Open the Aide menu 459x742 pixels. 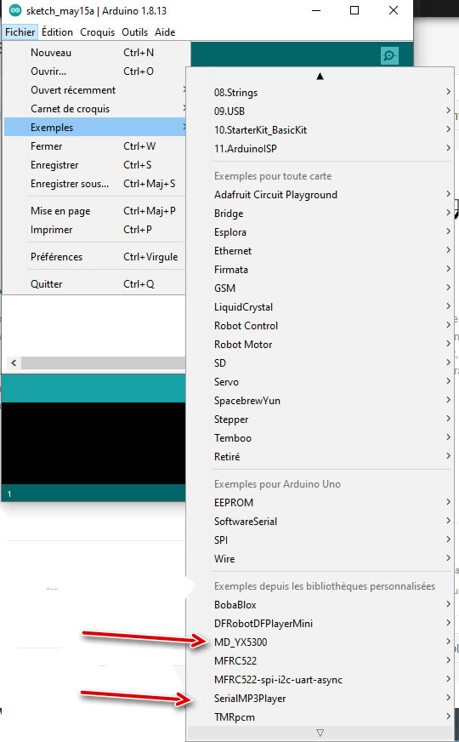pyautogui.click(x=165, y=32)
